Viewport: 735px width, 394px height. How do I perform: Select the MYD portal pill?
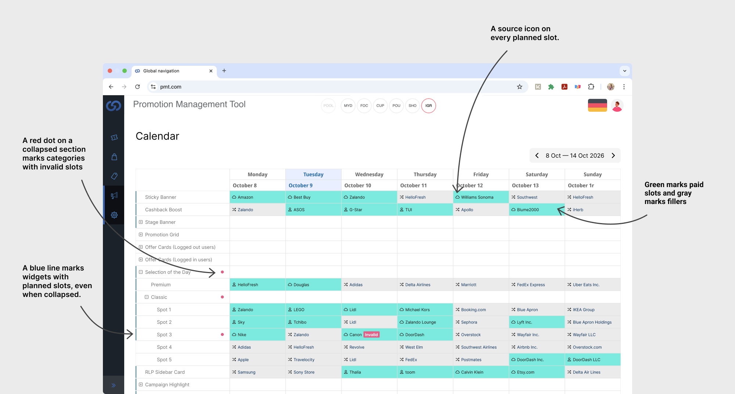tap(348, 106)
